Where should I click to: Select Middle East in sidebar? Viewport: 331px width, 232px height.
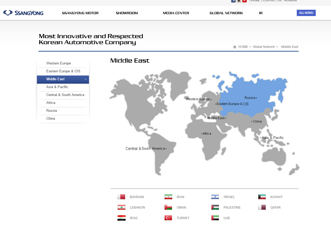tap(63, 79)
